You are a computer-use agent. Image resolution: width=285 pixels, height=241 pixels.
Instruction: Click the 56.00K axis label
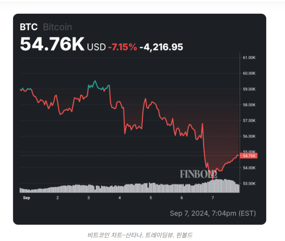click(x=249, y=136)
